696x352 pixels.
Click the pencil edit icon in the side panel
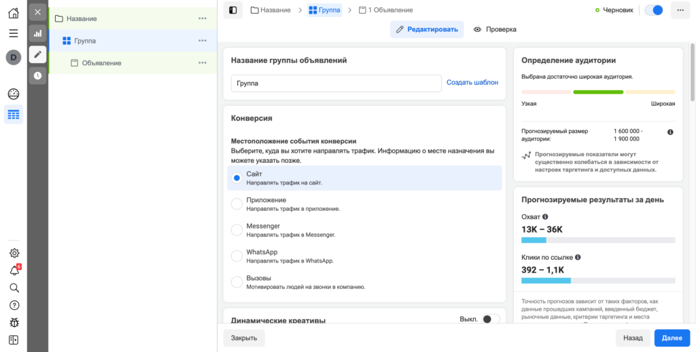tap(37, 54)
